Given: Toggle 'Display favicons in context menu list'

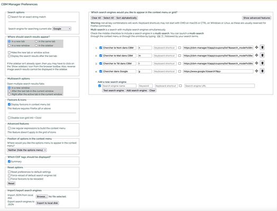Looking at the screenshot, I should click(9, 104).
